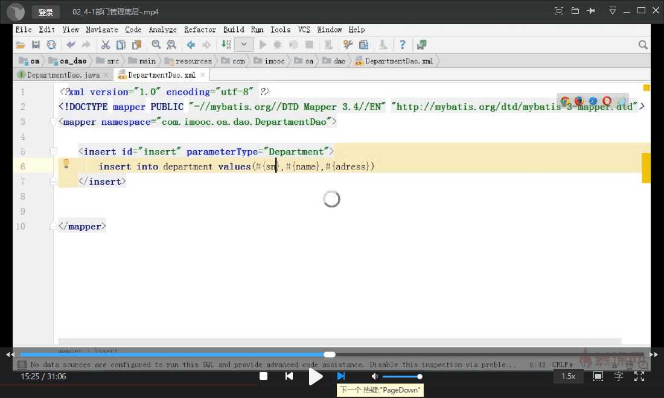664x398 pixels.
Task: Close the DepartmentDao.java tab
Action: click(106, 75)
